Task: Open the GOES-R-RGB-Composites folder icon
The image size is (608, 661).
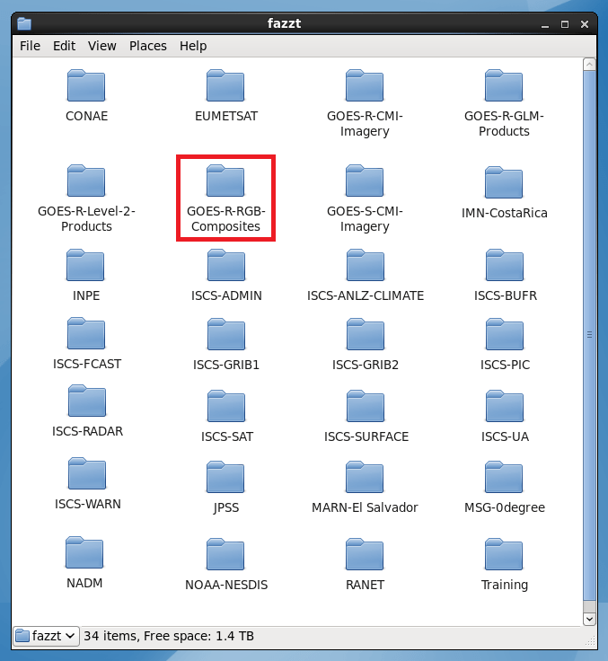Action: coord(225,181)
